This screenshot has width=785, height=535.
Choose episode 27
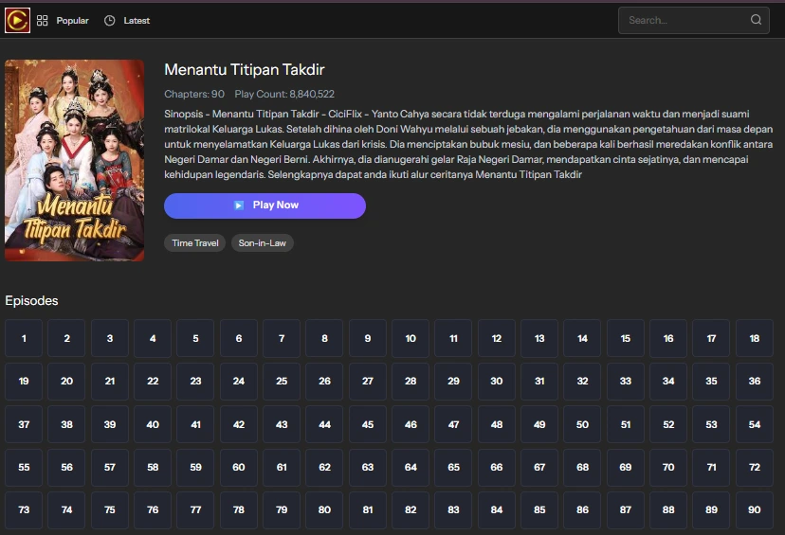click(368, 382)
